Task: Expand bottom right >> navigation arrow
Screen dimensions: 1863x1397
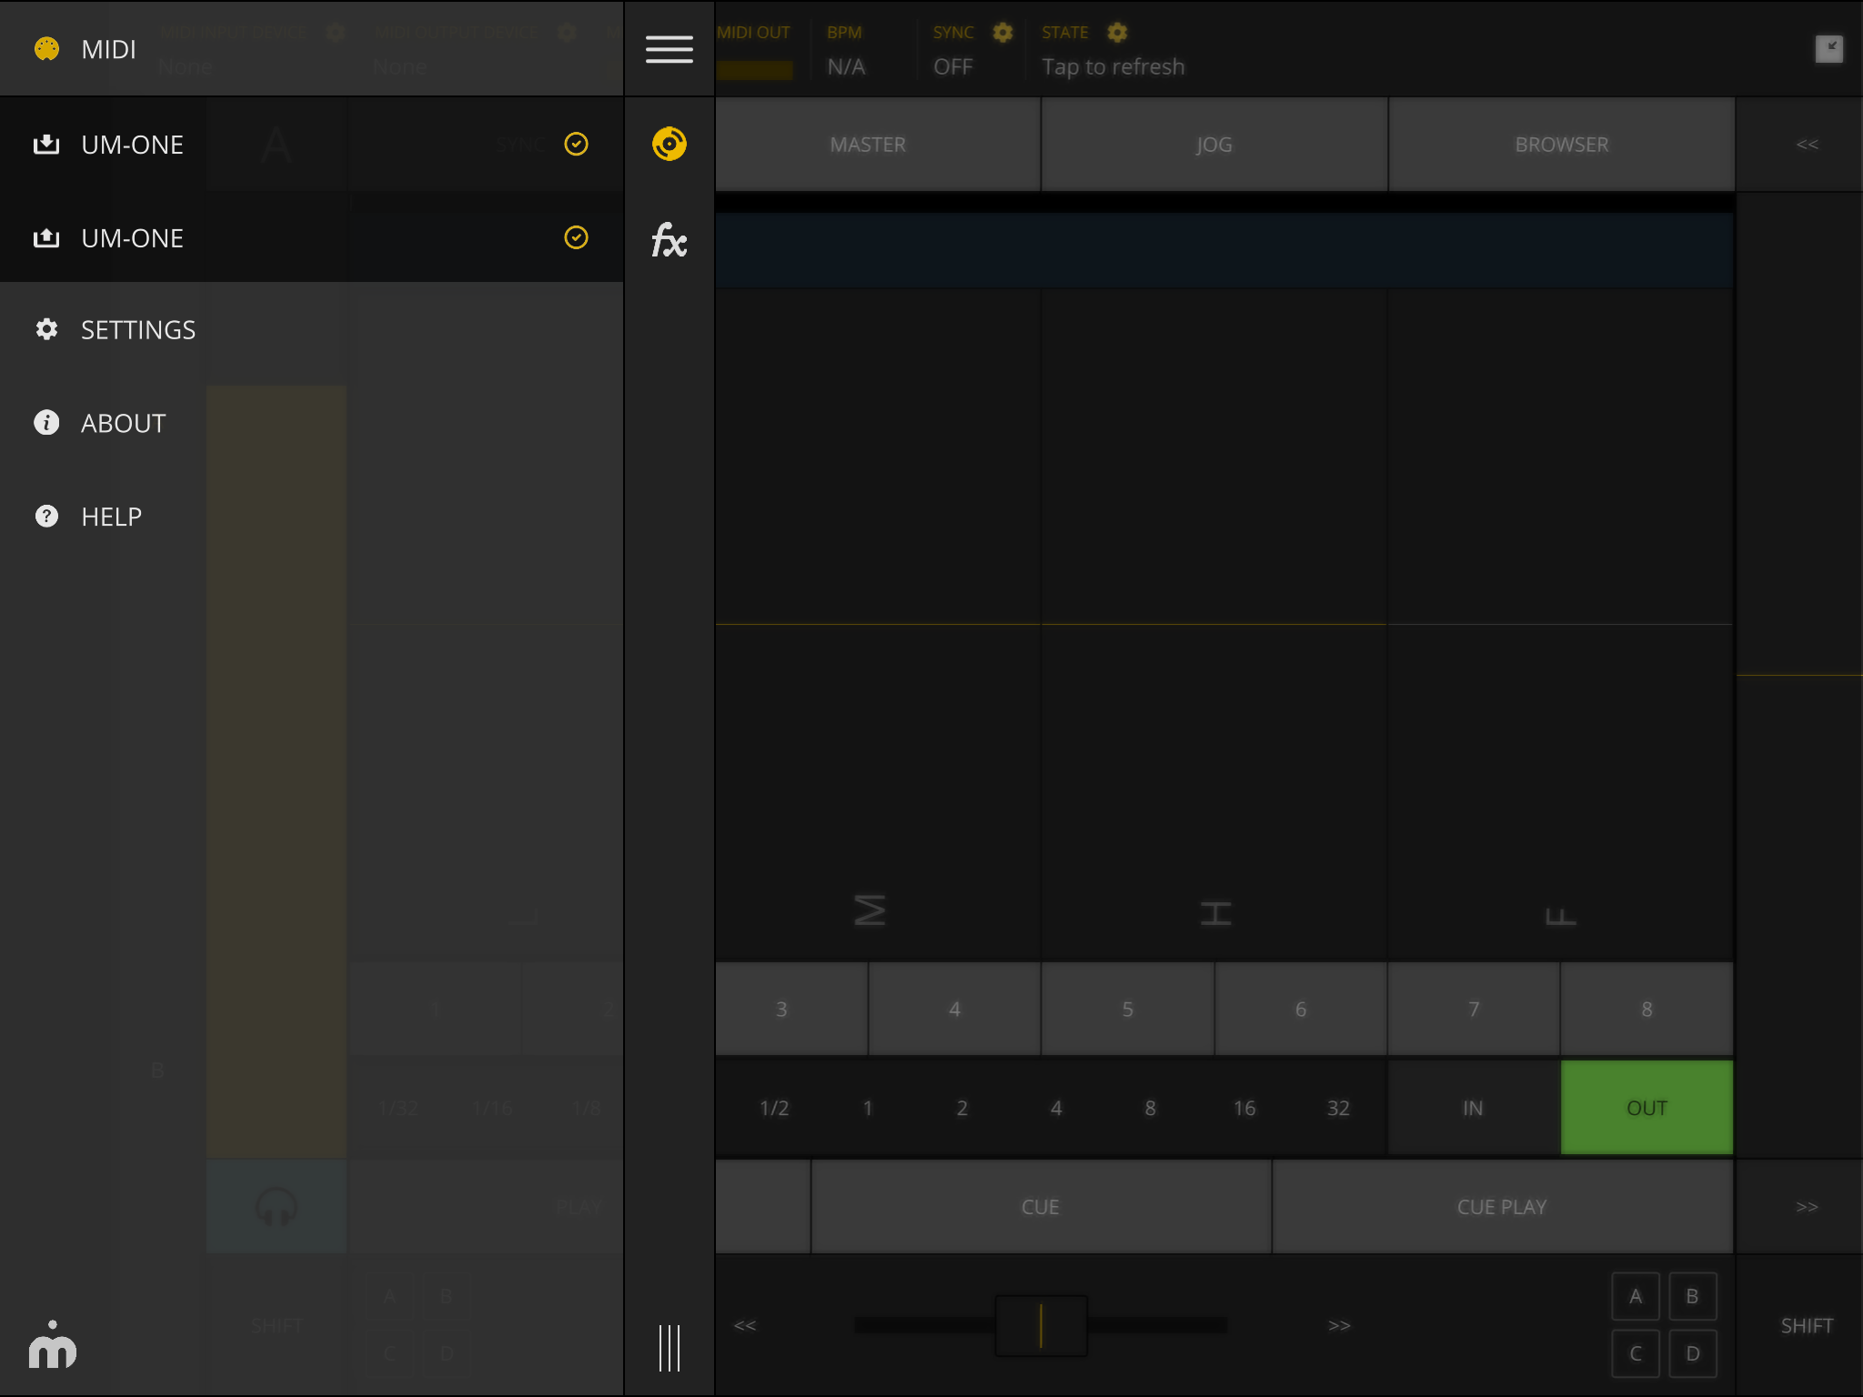Action: (x=1808, y=1206)
